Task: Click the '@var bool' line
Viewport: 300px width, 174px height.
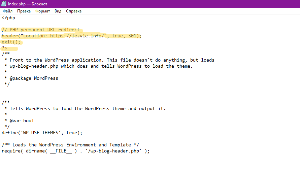Action: click(x=22, y=120)
